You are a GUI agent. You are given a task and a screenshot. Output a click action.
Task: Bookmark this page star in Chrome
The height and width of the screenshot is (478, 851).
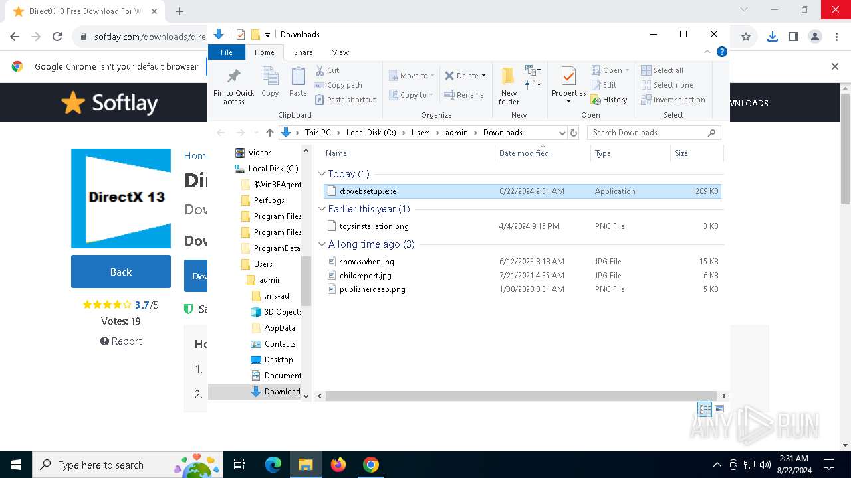(x=746, y=37)
